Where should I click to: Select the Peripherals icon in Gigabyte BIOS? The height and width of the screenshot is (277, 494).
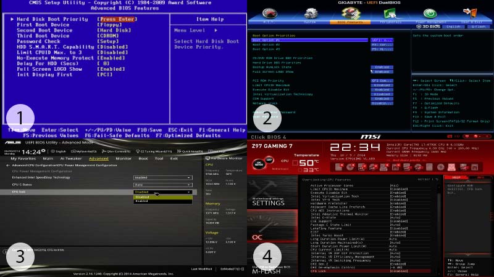pyautogui.click(x=390, y=14)
